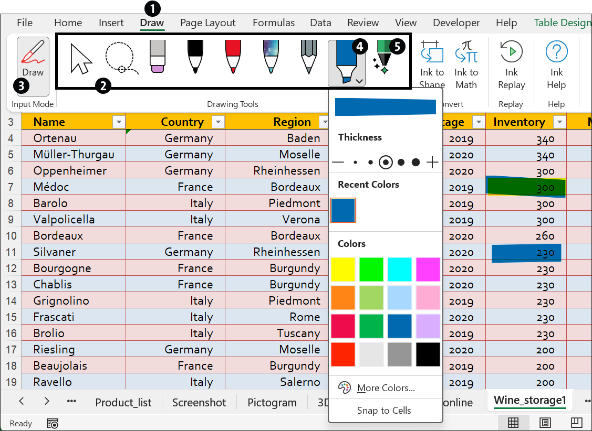Switch to the Pictogram sheet
The width and height of the screenshot is (592, 431).
tap(272, 402)
